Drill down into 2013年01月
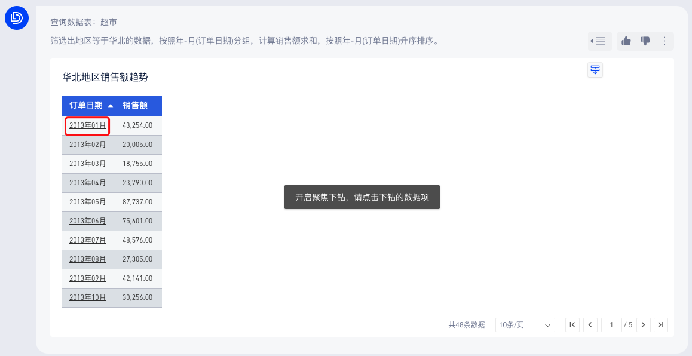The height and width of the screenshot is (356, 692). [87, 125]
